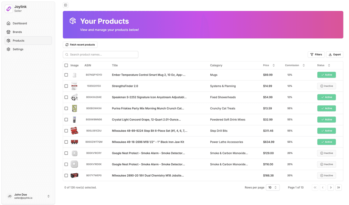Go to the last page of results
This screenshot has height=205, width=349.
pos(338,188)
